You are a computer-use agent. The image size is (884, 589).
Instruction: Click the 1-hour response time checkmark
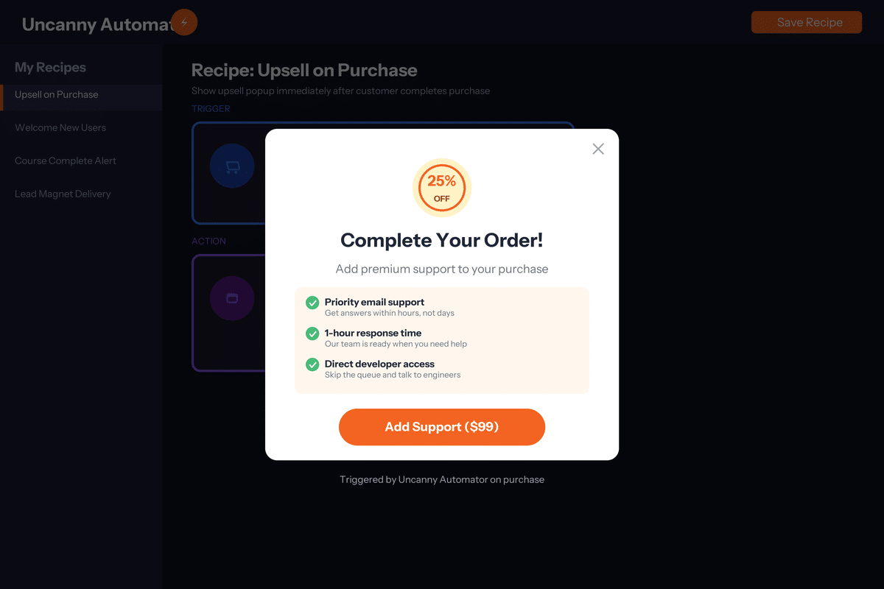click(x=312, y=334)
